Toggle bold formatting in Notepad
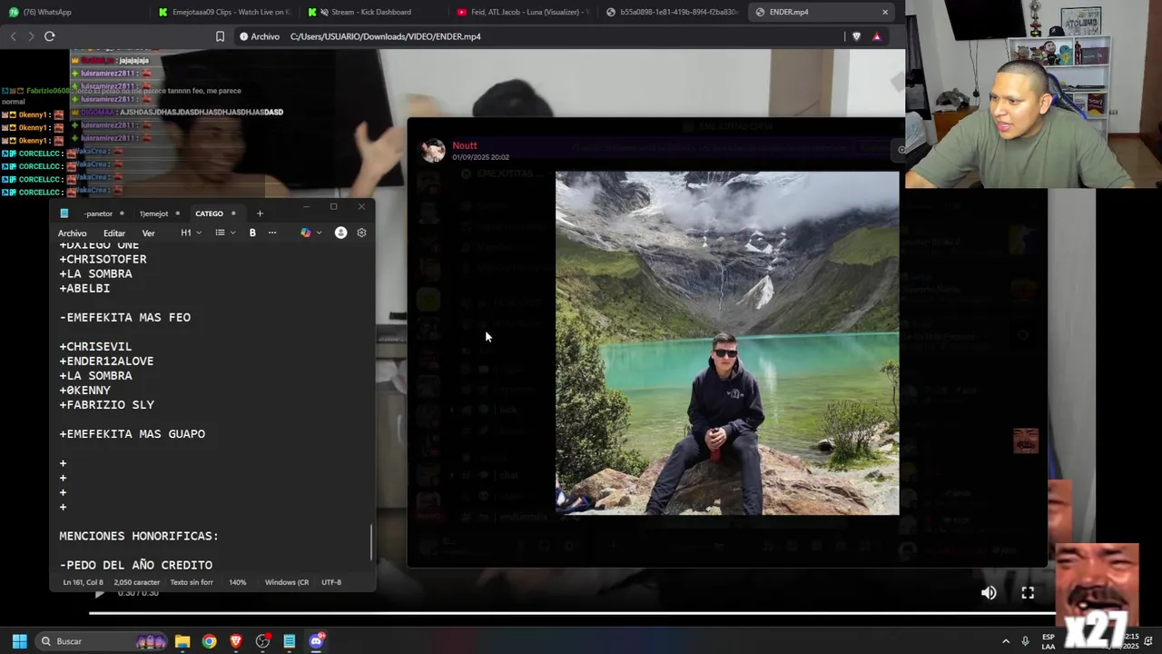Image resolution: width=1162 pixels, height=654 pixels. pos(252,233)
